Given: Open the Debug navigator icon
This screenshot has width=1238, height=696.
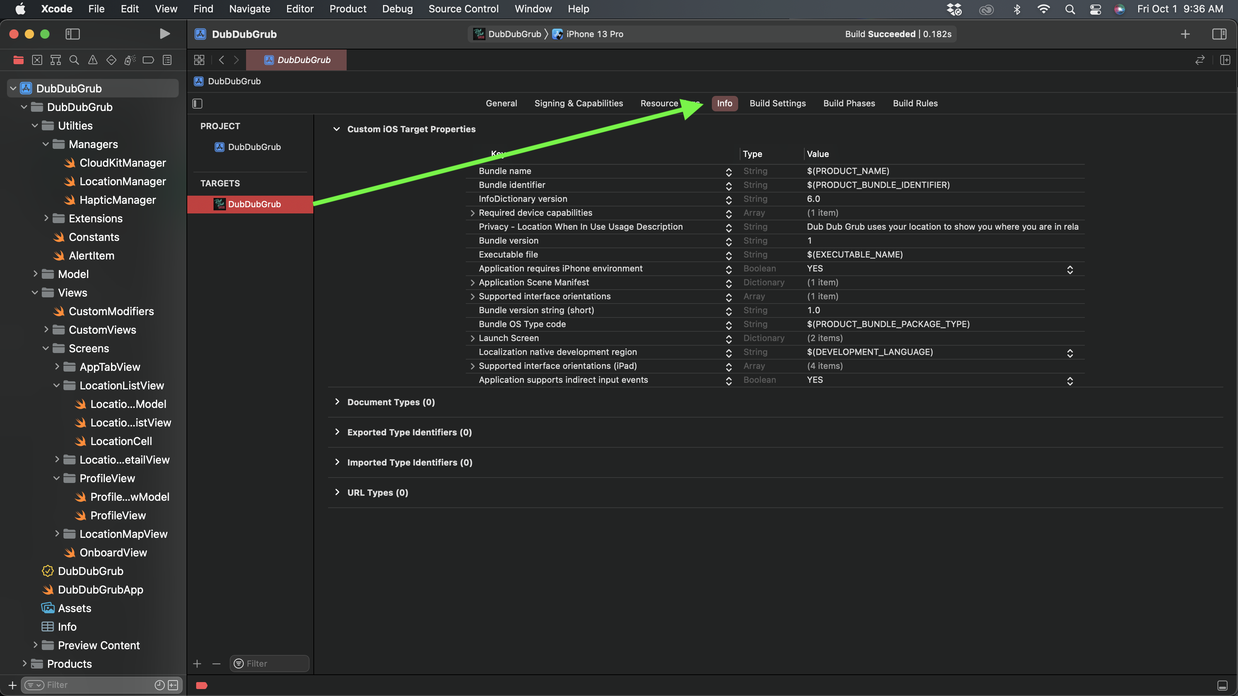Looking at the screenshot, I should [130, 60].
